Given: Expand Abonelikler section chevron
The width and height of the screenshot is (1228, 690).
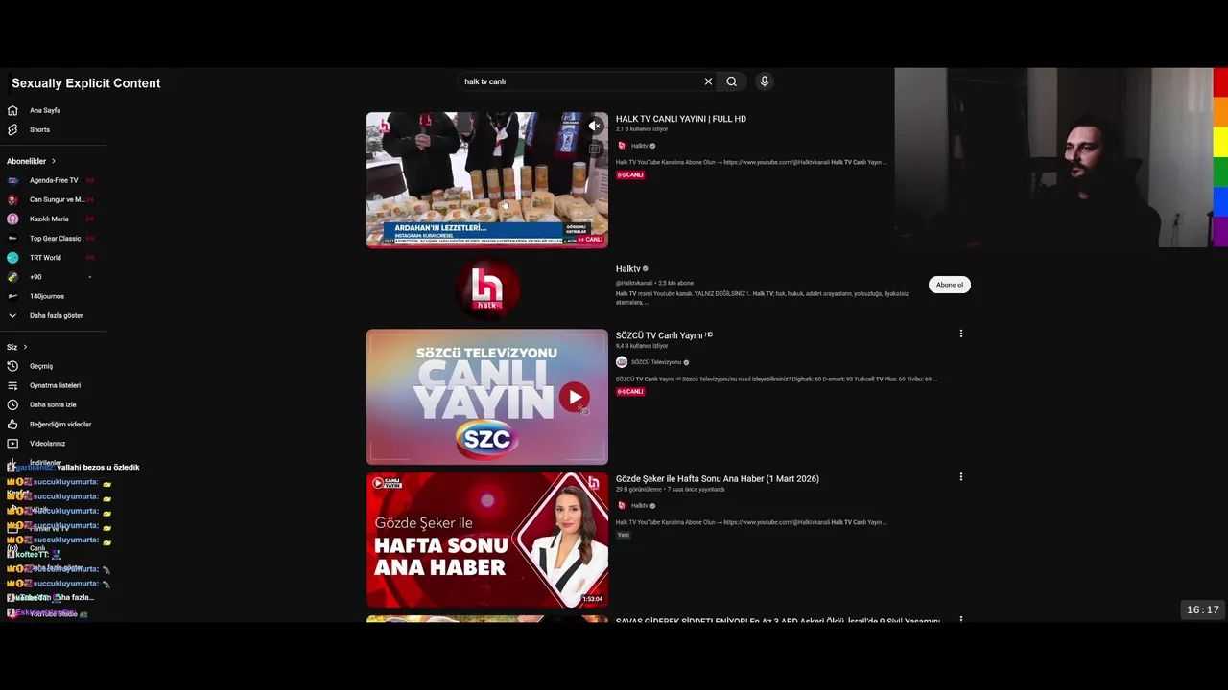Looking at the screenshot, I should pos(54,161).
